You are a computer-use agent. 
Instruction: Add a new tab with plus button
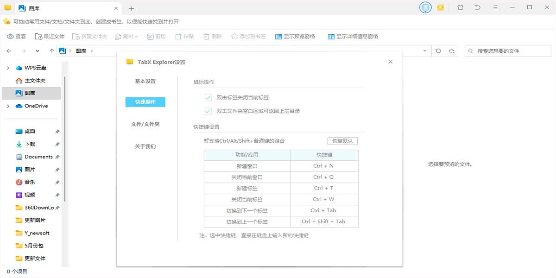132,8
